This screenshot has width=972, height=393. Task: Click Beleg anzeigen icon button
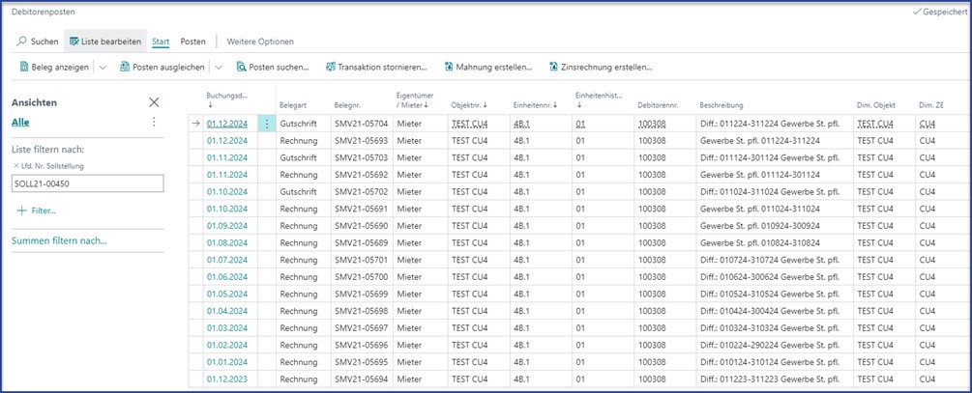coord(24,68)
